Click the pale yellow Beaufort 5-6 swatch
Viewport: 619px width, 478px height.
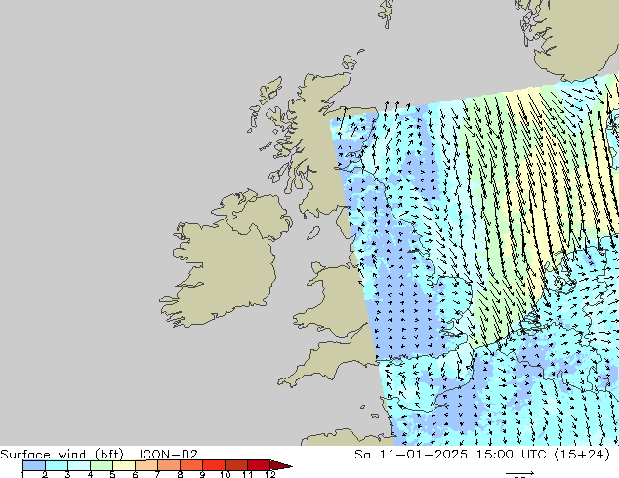tap(124, 465)
